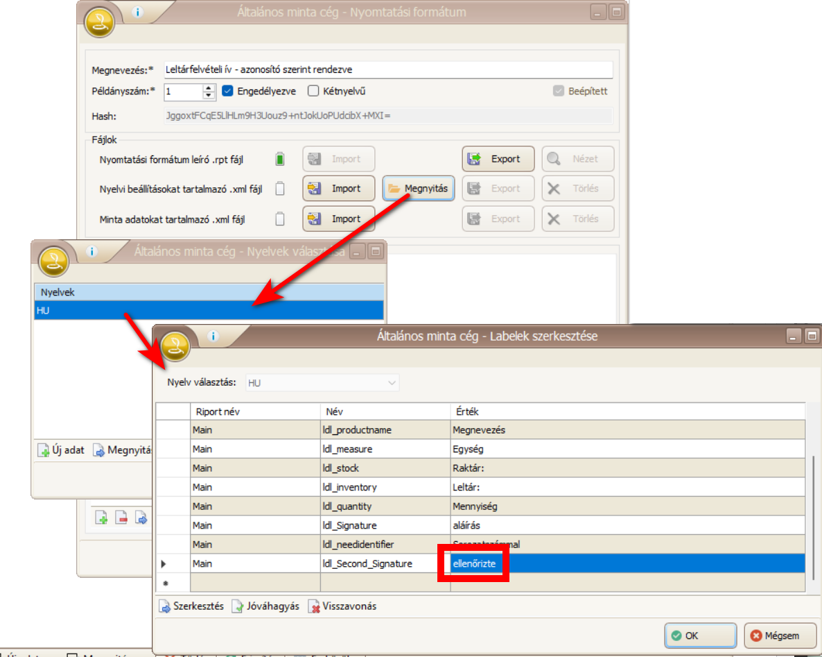
Task: Click the Szerkesztés edit icon below the label table
Action: point(165,606)
